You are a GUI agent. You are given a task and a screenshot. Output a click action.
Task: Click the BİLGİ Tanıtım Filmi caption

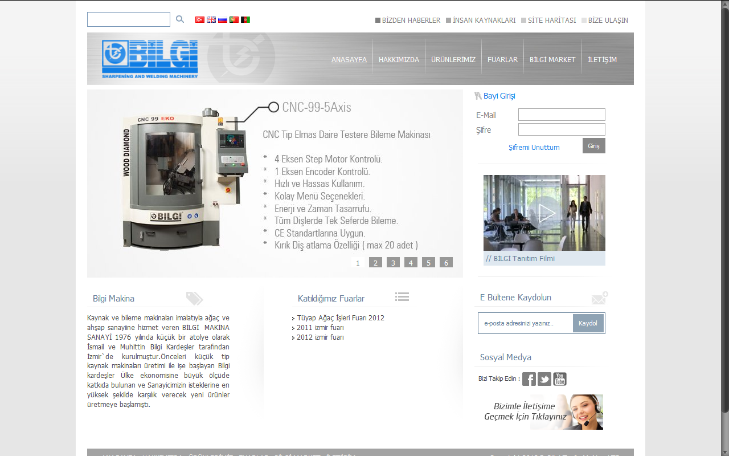click(544, 258)
